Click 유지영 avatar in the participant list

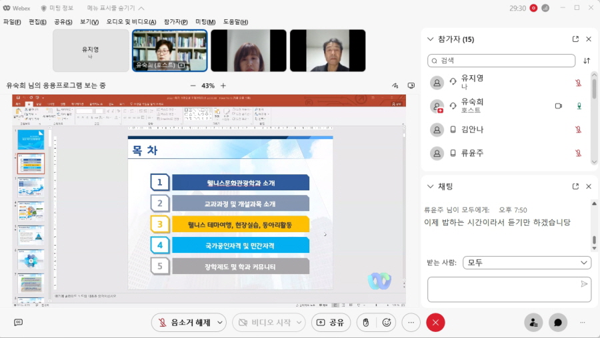(437, 83)
